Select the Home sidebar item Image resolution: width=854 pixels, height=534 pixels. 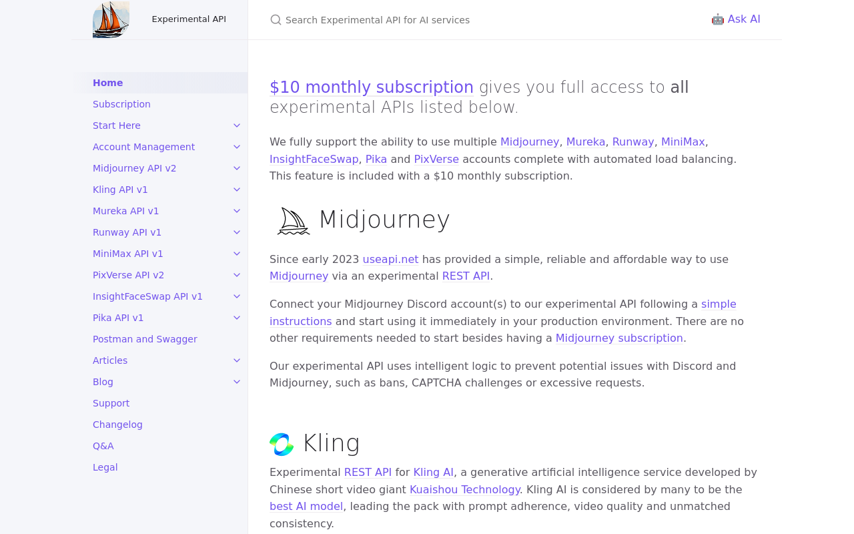(107, 83)
